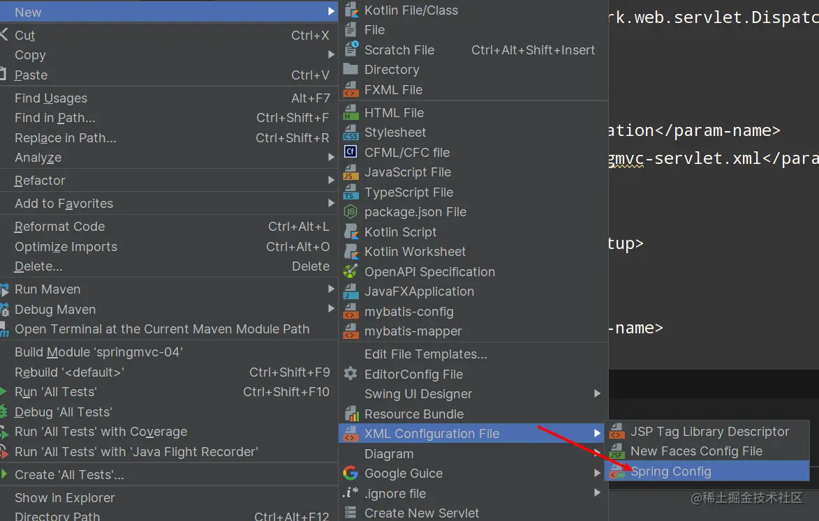Expand the Swing UI Designer submenu arrow
819x521 pixels.
[598, 394]
